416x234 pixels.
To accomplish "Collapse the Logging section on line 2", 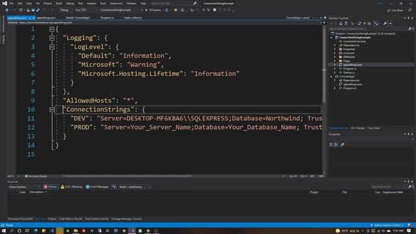I will point(52,38).
